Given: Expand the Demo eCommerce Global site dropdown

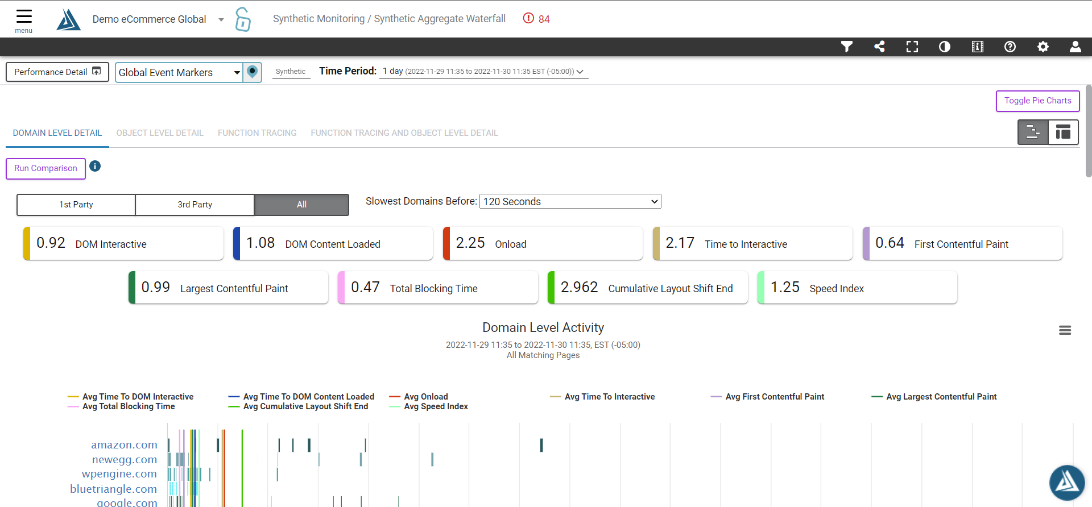Looking at the screenshot, I should [158, 19].
